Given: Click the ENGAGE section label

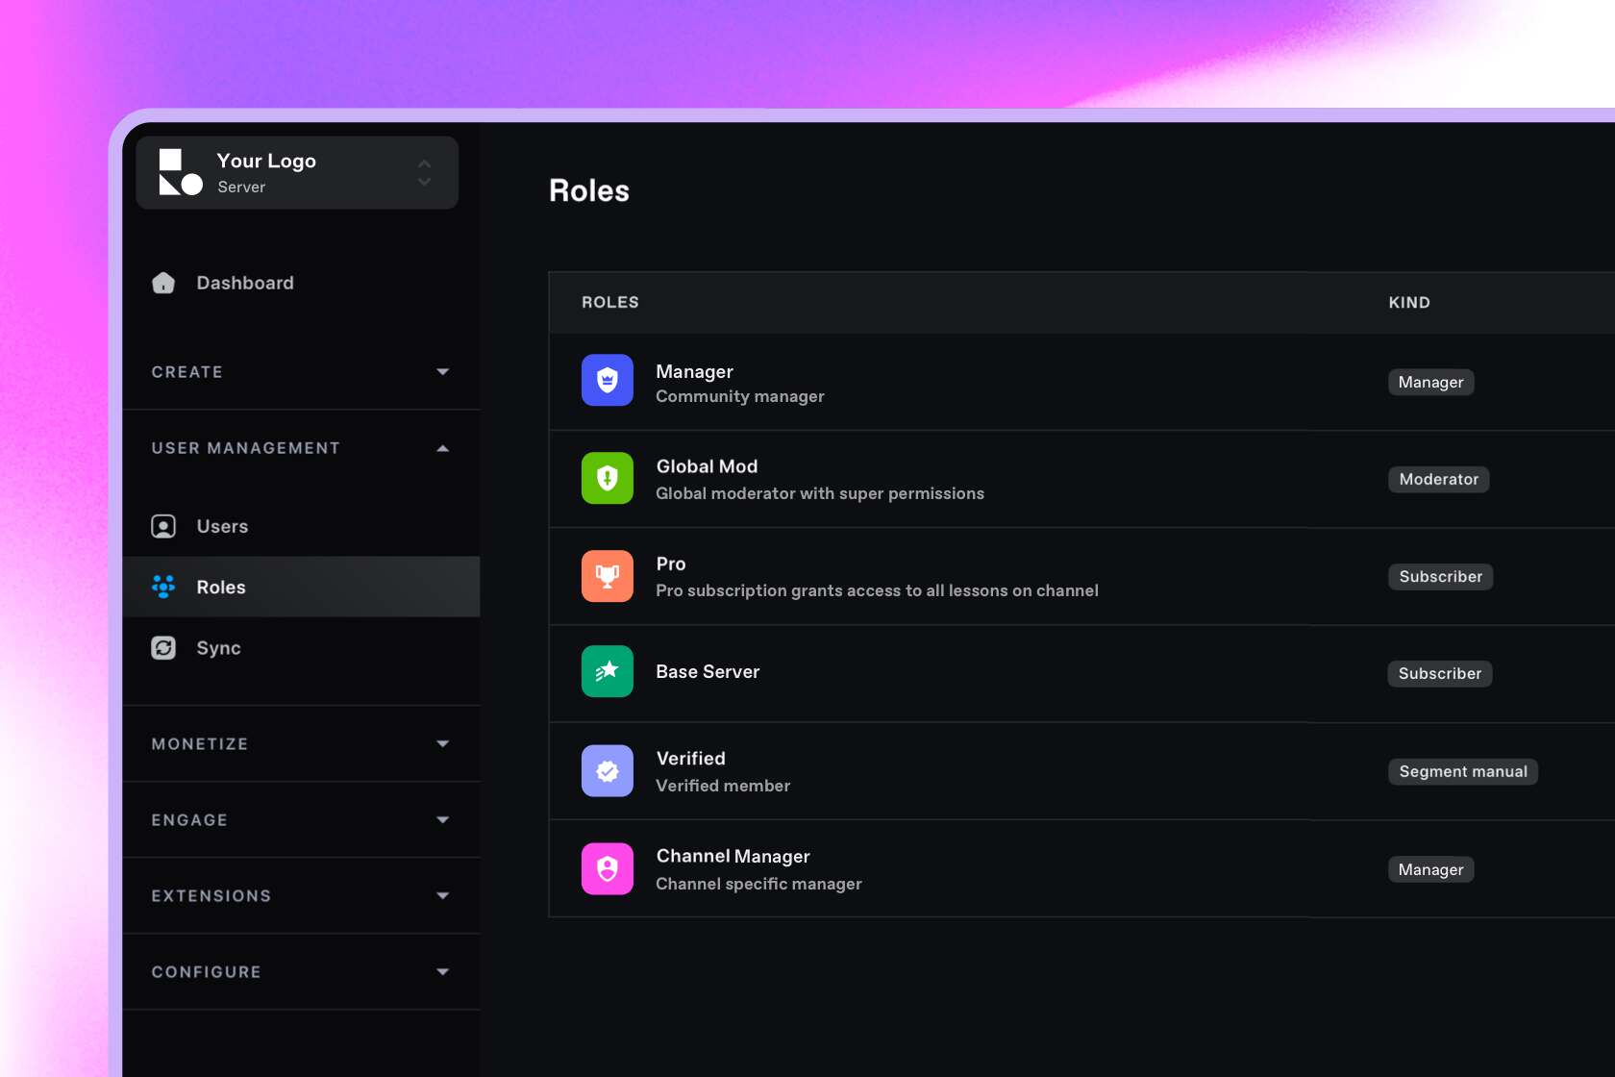Looking at the screenshot, I should (189, 820).
